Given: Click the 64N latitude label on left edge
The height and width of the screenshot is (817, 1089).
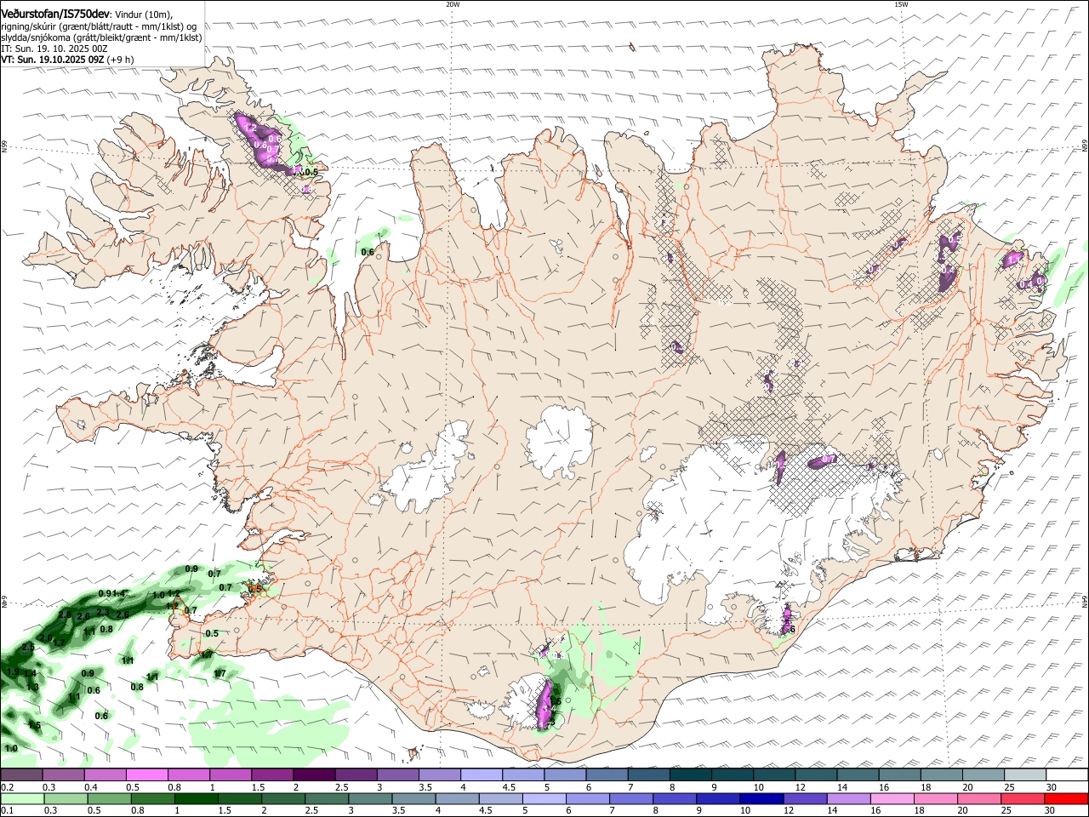Looking at the screenshot, I should pos(4,603).
